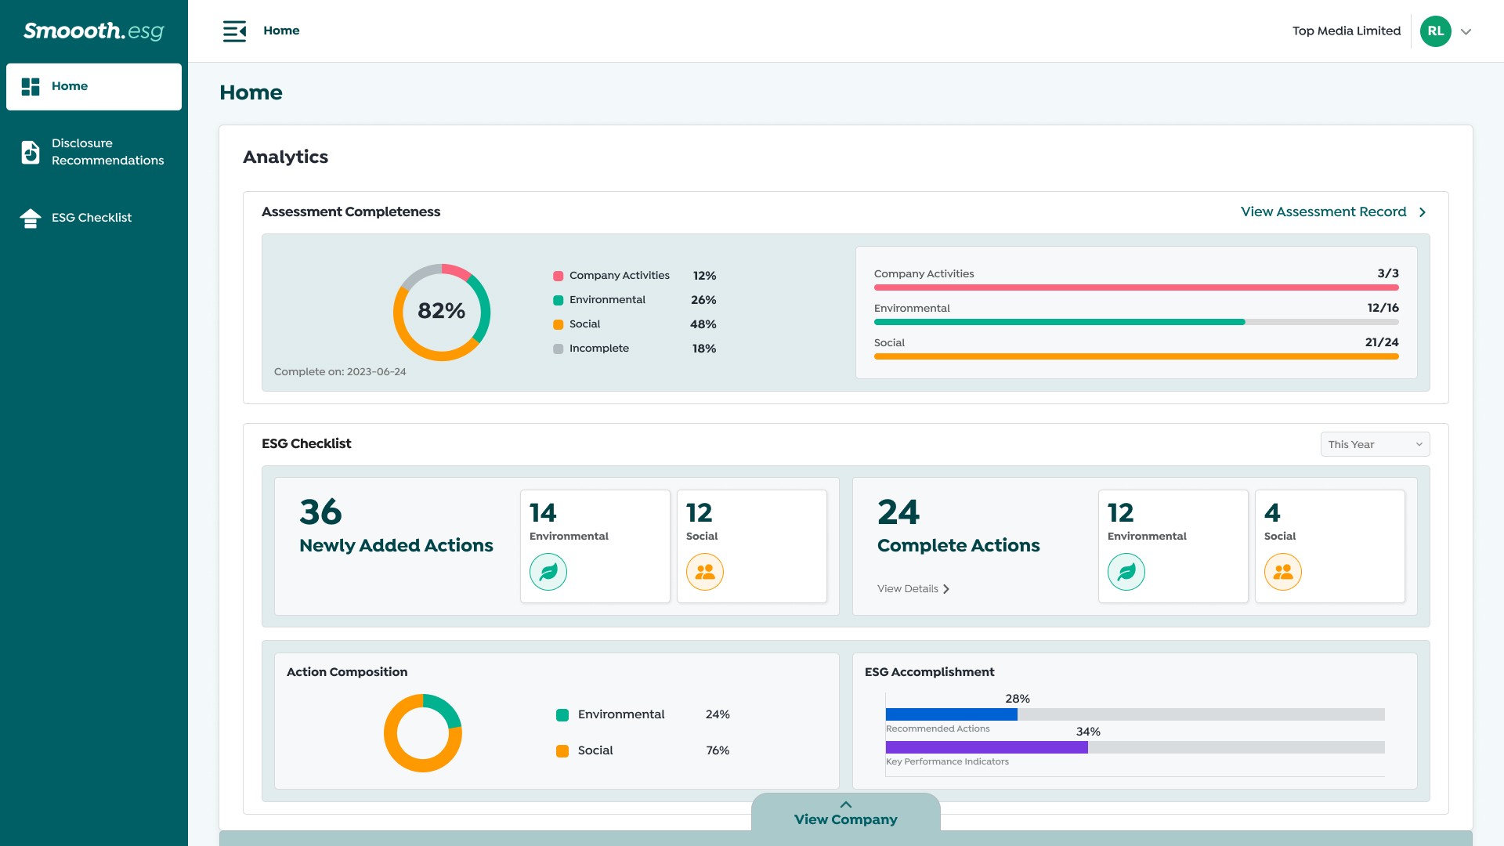Click people icon in Complete Actions Social card
This screenshot has height=846, width=1504.
pos(1283,572)
